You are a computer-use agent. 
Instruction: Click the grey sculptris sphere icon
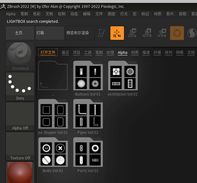(191, 33)
